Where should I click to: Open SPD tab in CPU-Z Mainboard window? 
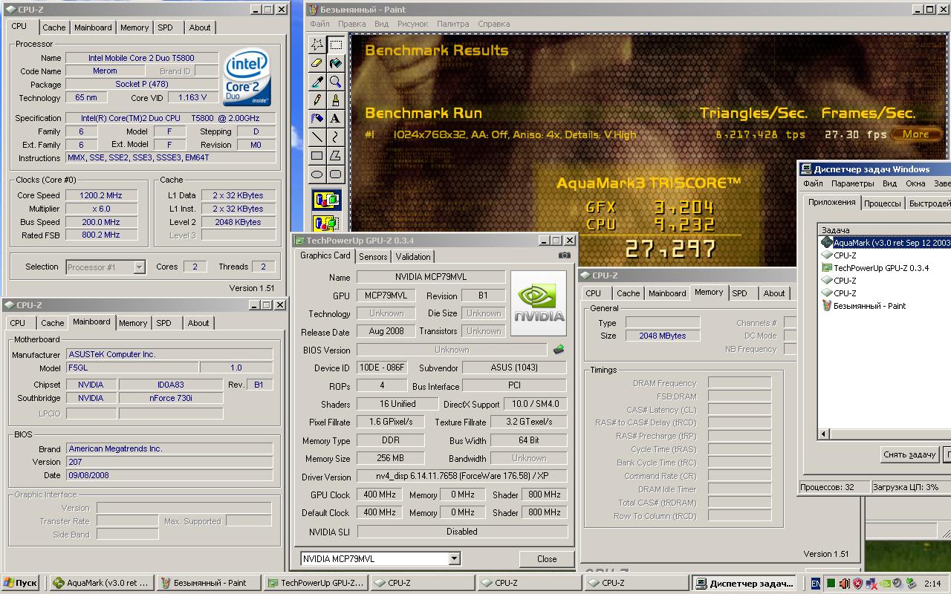[x=163, y=323]
